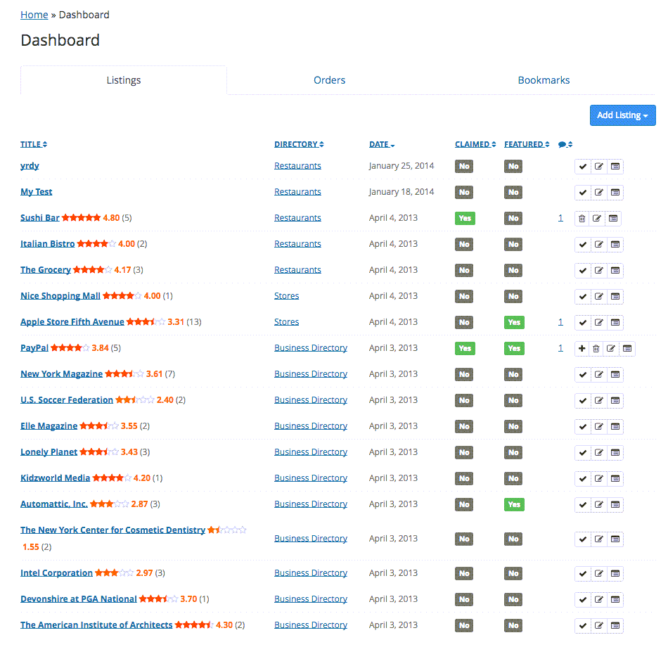Viewport: 668px width, 647px height.
Task: Open the Kidzworld Media listing
Action: 56,478
